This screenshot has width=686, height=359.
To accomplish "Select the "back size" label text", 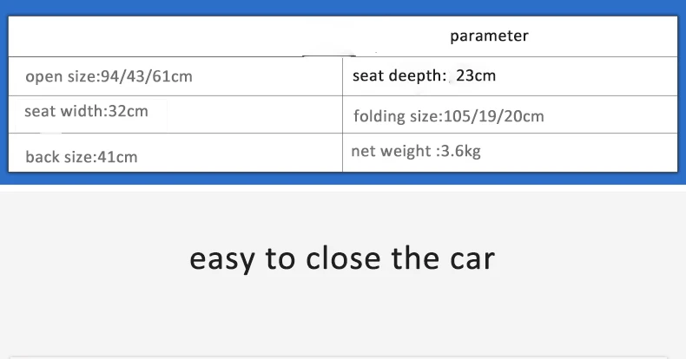I will 60,157.
